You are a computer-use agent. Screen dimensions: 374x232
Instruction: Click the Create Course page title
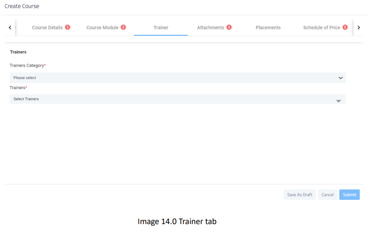click(x=22, y=6)
